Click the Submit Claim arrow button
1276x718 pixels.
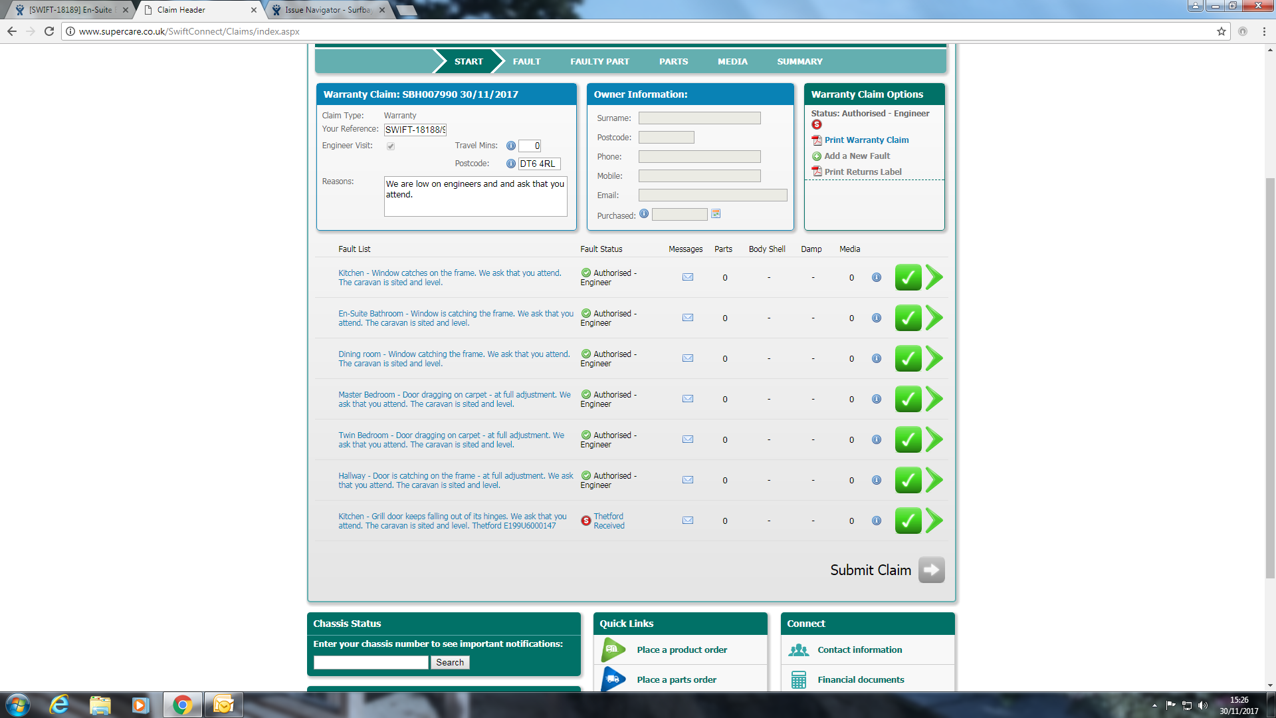coord(931,570)
